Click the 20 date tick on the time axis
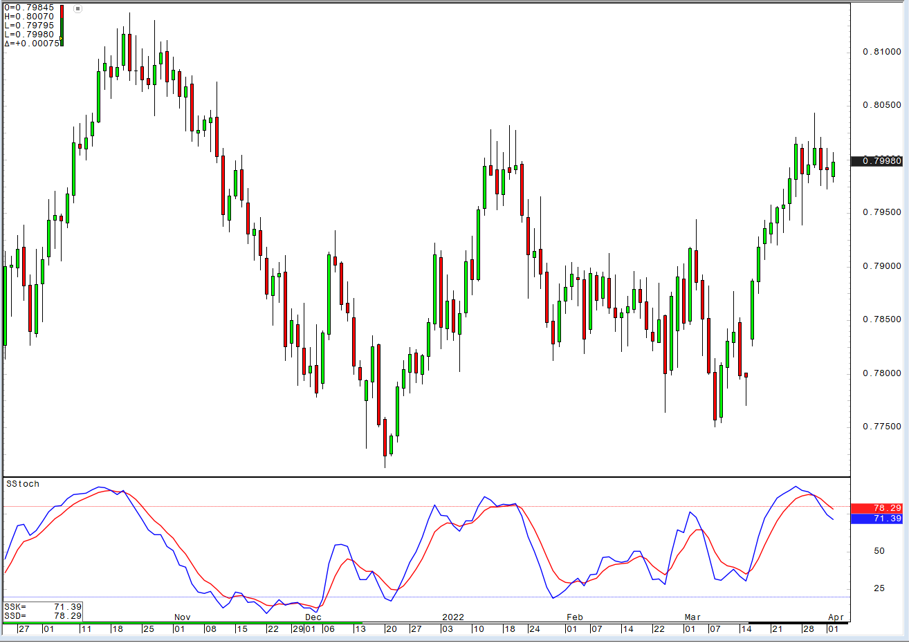Image resolution: width=909 pixels, height=643 pixels. pos(392,629)
